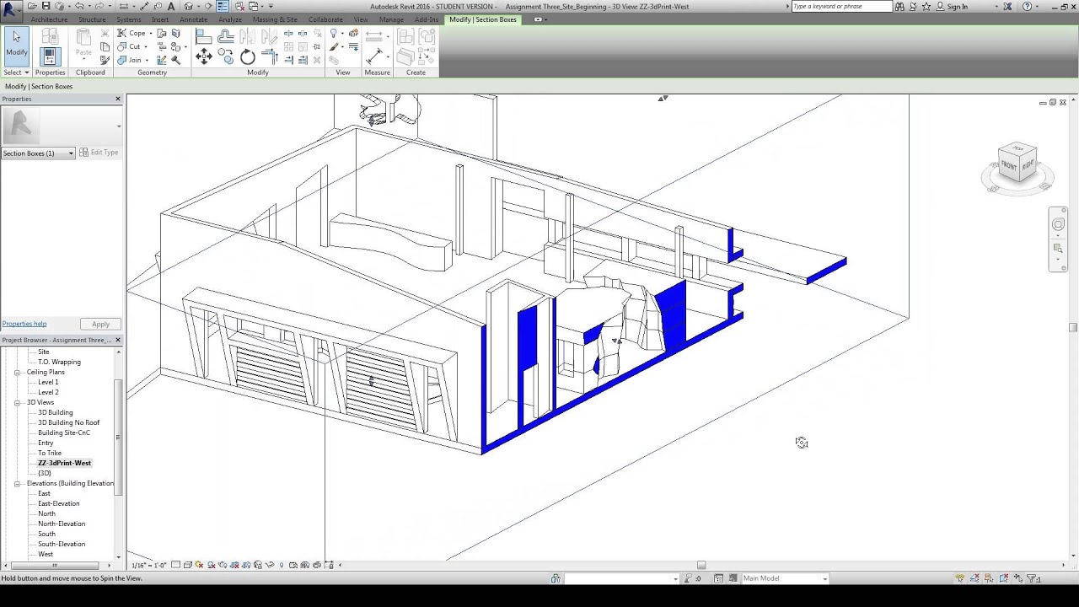1079x607 pixels.
Task: Select the Modify arrow tool
Action: [16, 46]
